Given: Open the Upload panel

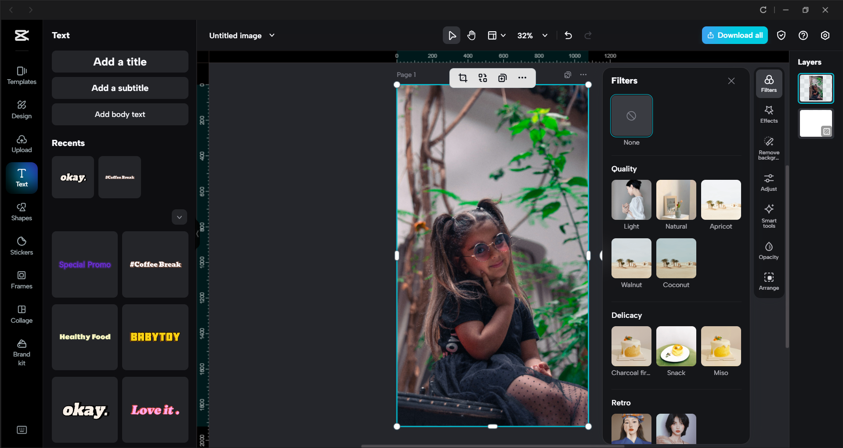Looking at the screenshot, I should coord(22,143).
